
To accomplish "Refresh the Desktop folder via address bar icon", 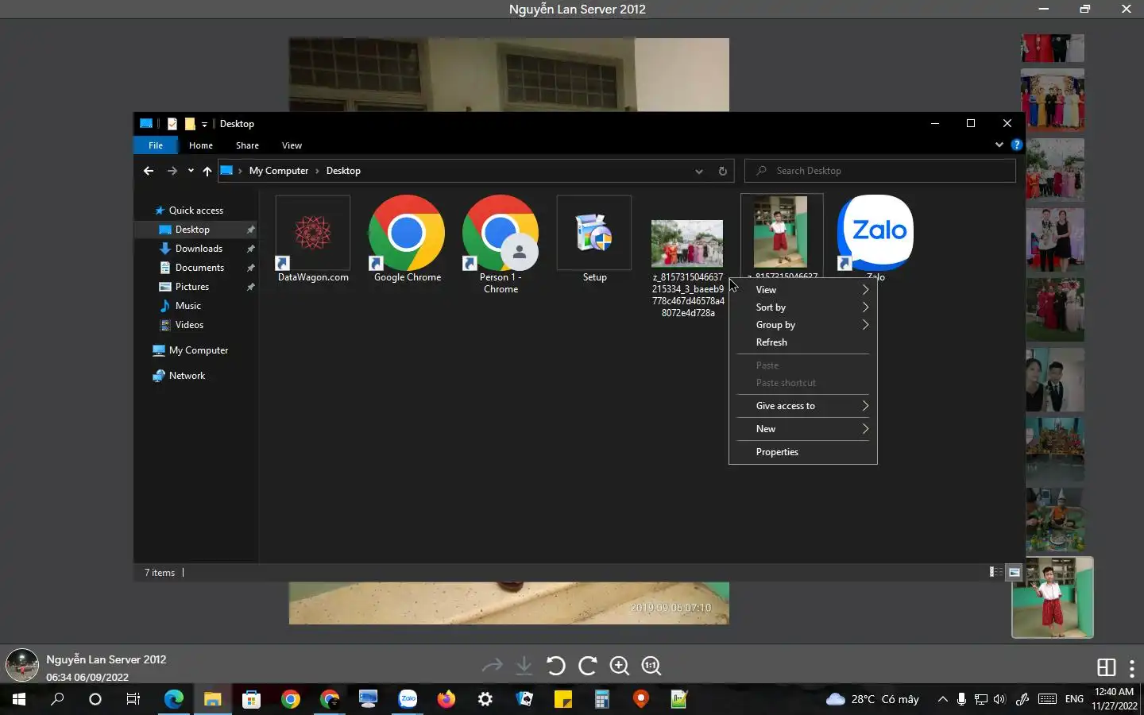I will pos(722,171).
